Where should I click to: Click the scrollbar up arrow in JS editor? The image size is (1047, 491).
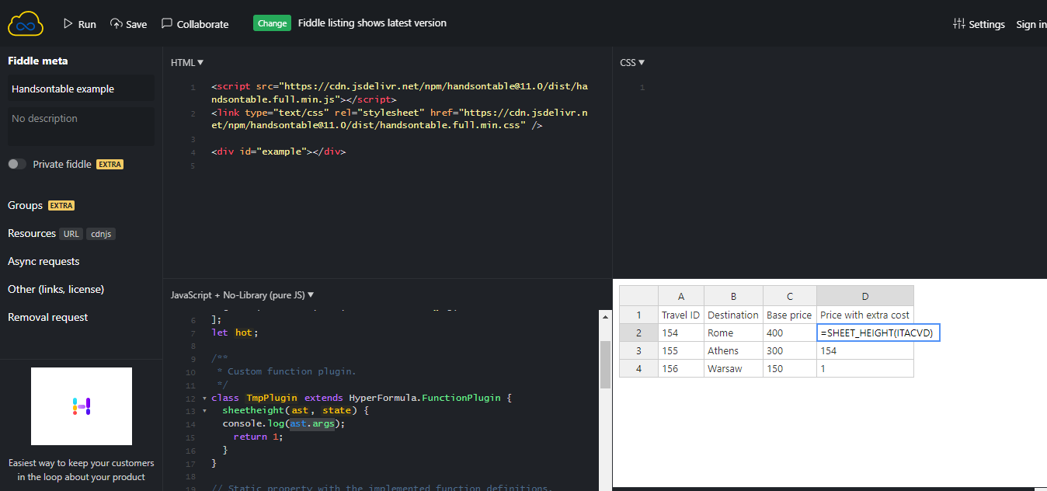pos(605,315)
